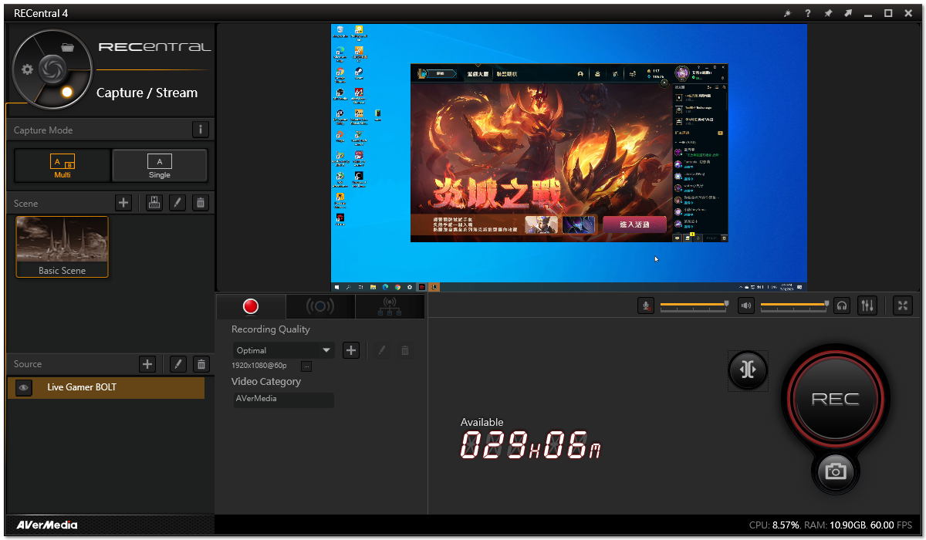Click the central RECentral aperture logo
The height and width of the screenshot is (540, 926).
pyautogui.click(x=52, y=69)
